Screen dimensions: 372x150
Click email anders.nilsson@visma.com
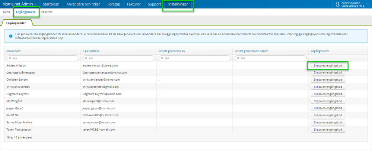click(100, 65)
